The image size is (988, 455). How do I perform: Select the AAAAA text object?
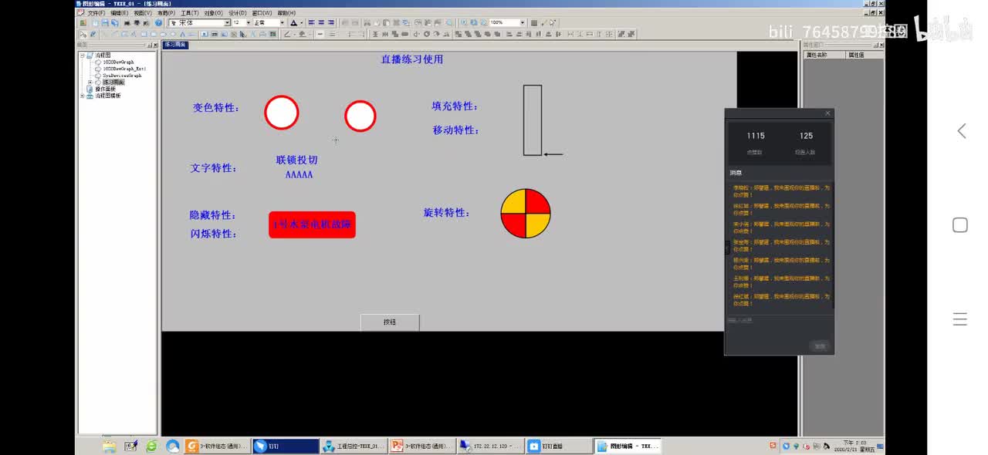click(x=299, y=175)
